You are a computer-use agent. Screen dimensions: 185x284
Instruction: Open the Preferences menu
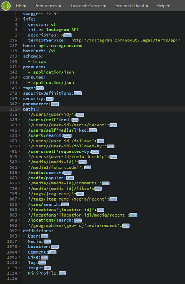click(x=48, y=6)
